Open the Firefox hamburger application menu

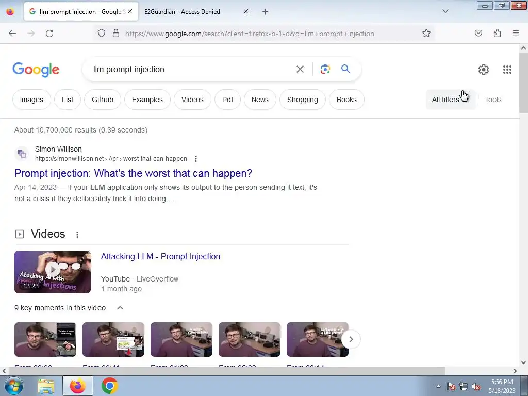point(515,34)
